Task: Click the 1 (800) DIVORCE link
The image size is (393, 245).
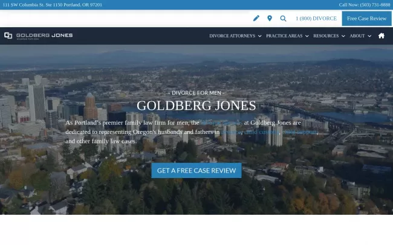Action: [316, 19]
